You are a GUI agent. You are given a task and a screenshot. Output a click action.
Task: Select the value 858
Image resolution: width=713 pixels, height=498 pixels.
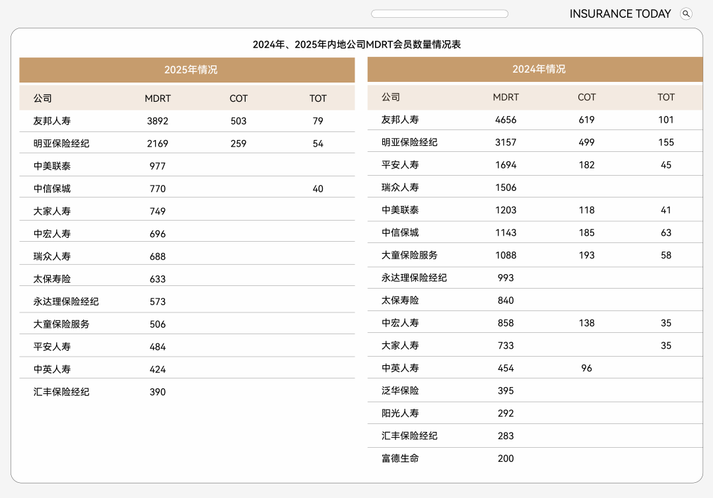click(506, 323)
